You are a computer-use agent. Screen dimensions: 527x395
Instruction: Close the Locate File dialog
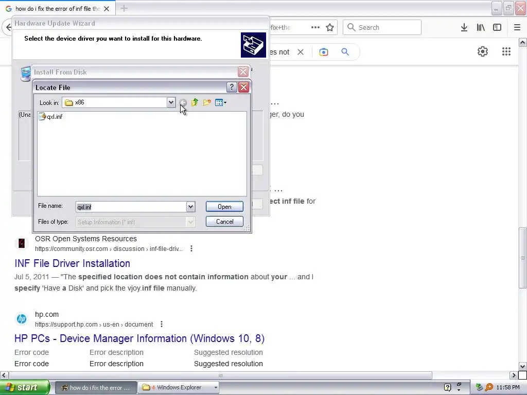point(243,87)
